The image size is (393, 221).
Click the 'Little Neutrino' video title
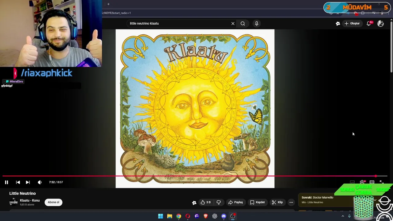[x=22, y=193]
